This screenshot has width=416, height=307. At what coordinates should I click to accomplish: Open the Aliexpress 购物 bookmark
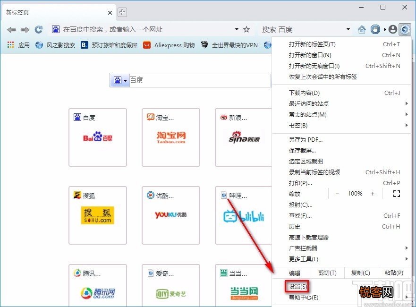pos(169,45)
